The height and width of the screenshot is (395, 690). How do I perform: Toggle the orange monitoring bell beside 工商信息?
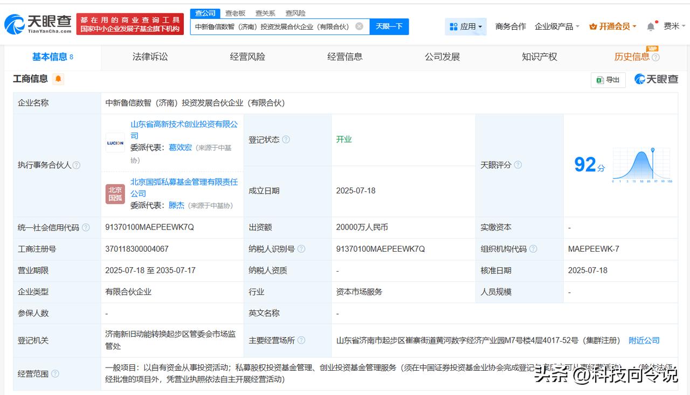(x=58, y=79)
